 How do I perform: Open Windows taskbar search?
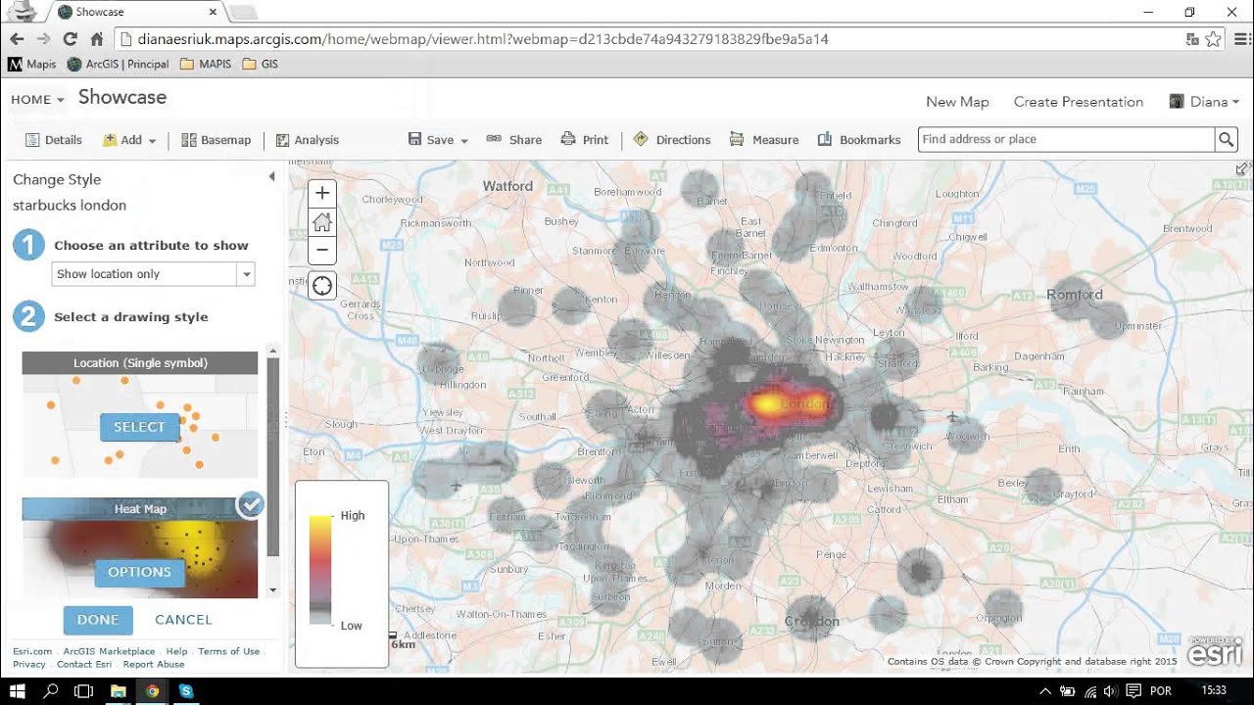point(51,691)
